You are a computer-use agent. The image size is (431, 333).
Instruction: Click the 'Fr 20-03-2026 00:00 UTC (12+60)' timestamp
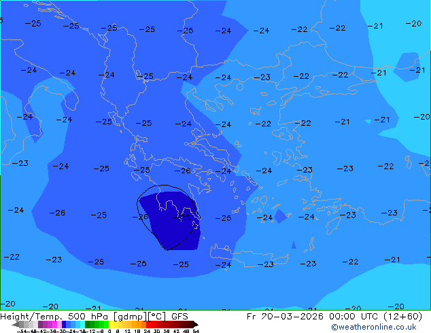pyautogui.click(x=334, y=317)
